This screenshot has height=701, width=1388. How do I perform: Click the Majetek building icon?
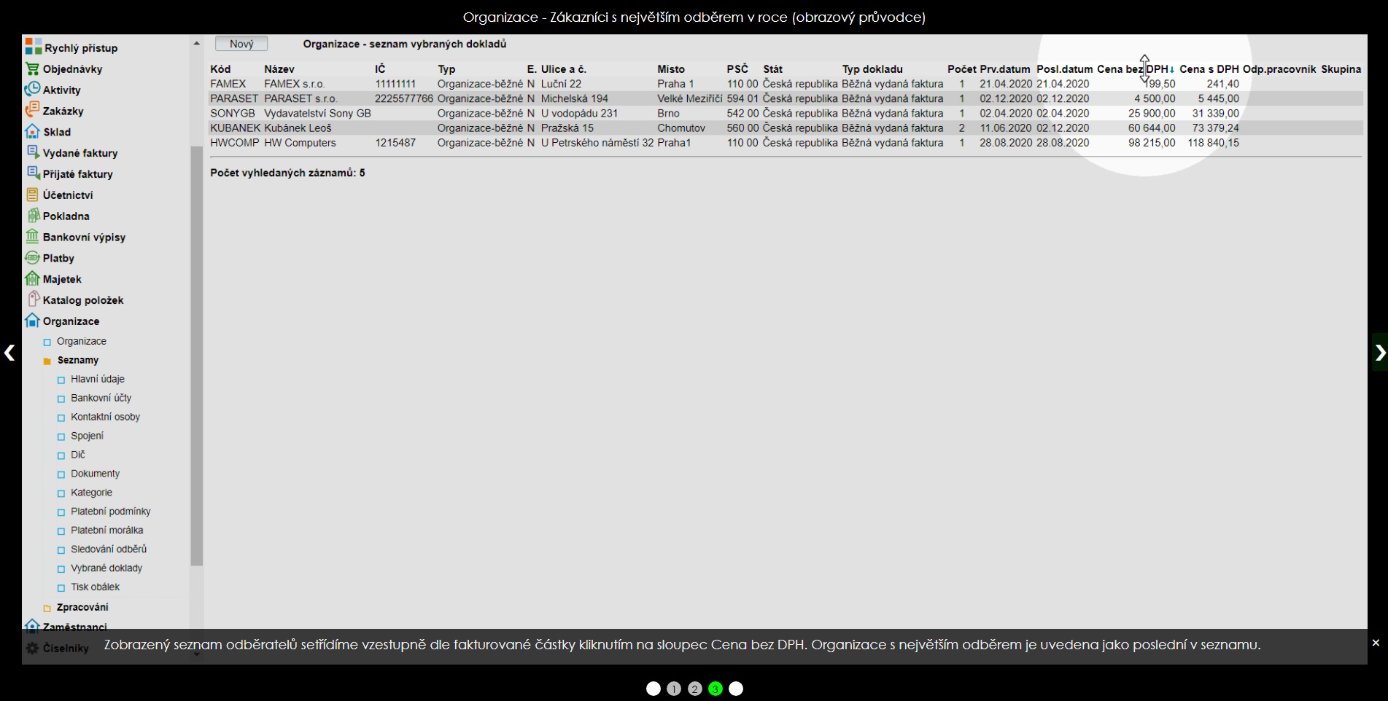(32, 279)
